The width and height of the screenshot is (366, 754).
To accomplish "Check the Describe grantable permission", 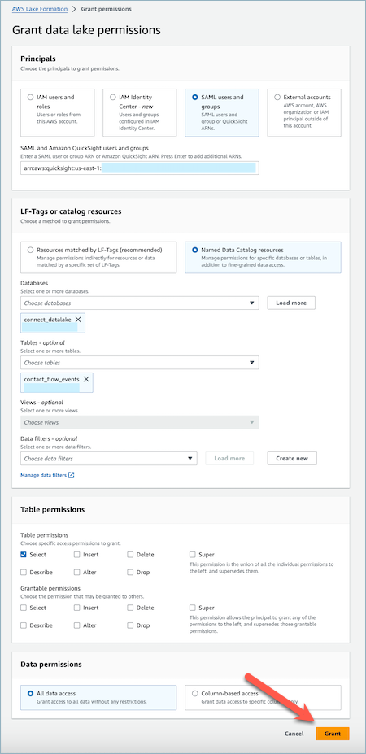I will click(x=24, y=625).
